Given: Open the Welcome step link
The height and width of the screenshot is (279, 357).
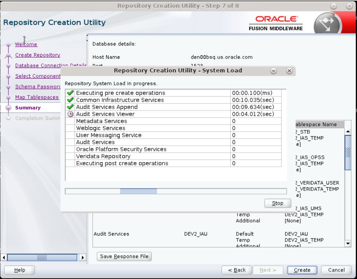Looking at the screenshot, I should (26, 44).
